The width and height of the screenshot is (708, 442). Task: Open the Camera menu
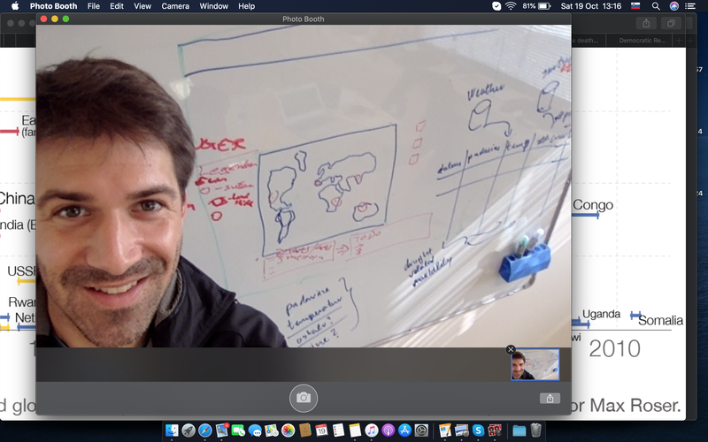(x=174, y=6)
